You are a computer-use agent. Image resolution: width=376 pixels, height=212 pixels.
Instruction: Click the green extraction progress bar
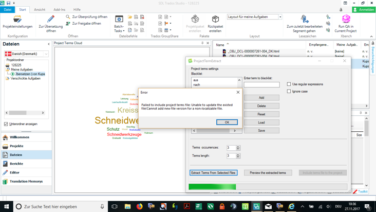coord(212,187)
